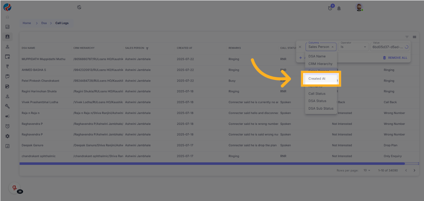The height and width of the screenshot is (201, 424).
Task: Open the megaphone sidebar icon
Action: (x=8, y=116)
